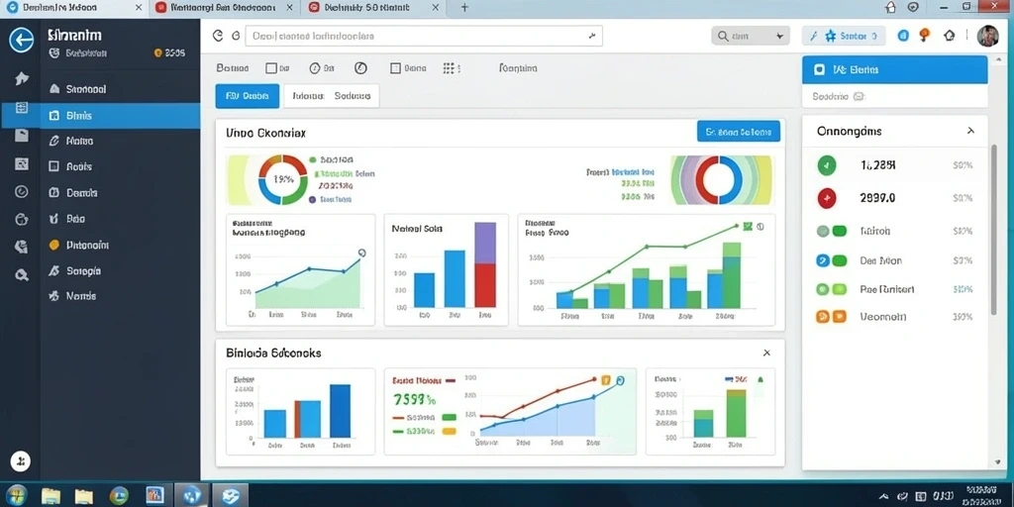
Task: Close the lower statistics card with X
Action: click(766, 354)
